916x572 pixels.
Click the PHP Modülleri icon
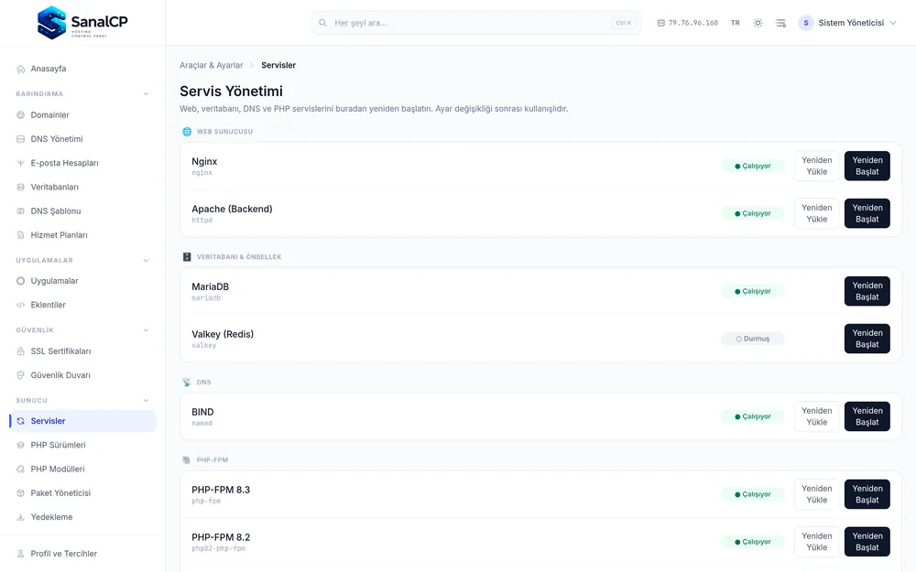coord(20,469)
